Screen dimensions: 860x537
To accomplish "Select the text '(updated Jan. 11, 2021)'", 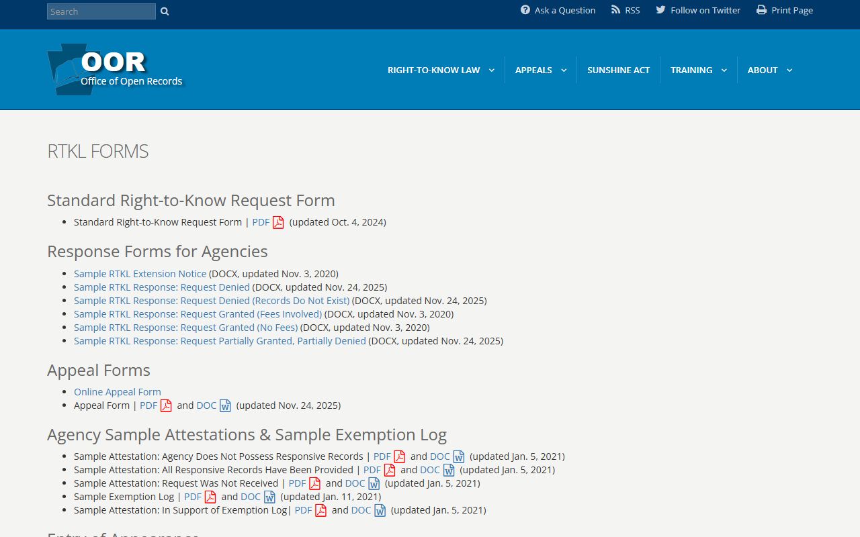I will tap(331, 497).
